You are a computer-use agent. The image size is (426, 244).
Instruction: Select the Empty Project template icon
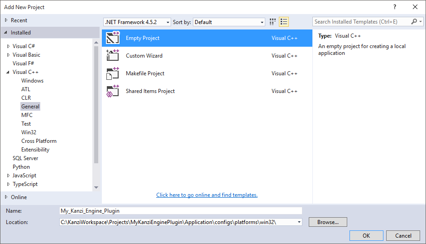[x=112, y=38]
